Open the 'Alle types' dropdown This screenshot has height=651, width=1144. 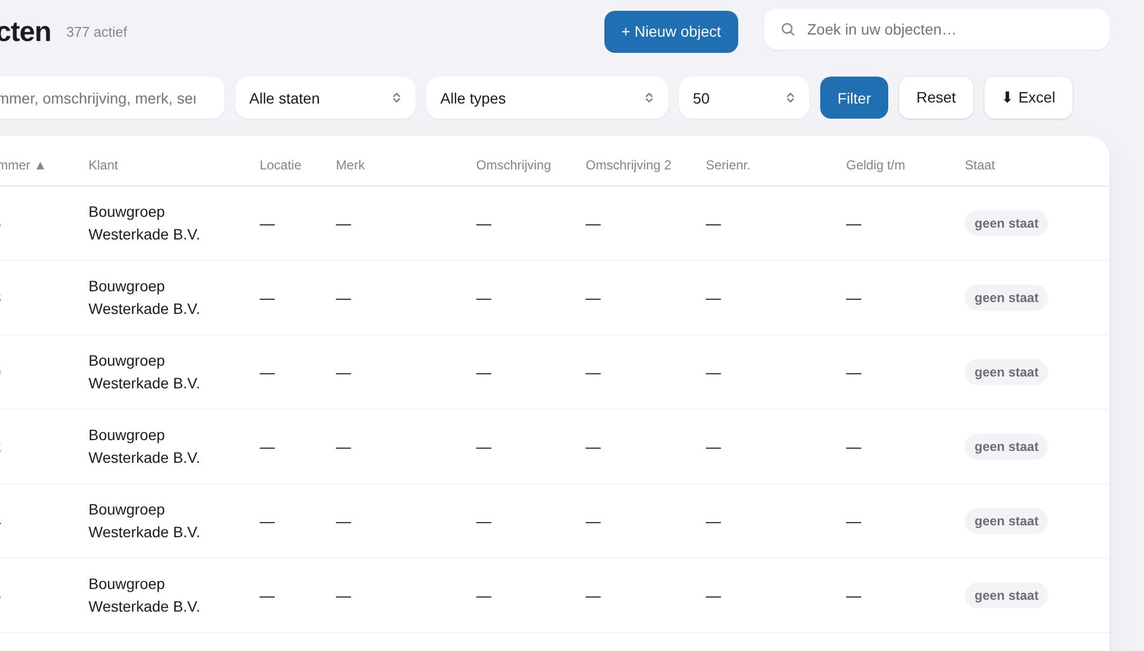pyautogui.click(x=547, y=98)
